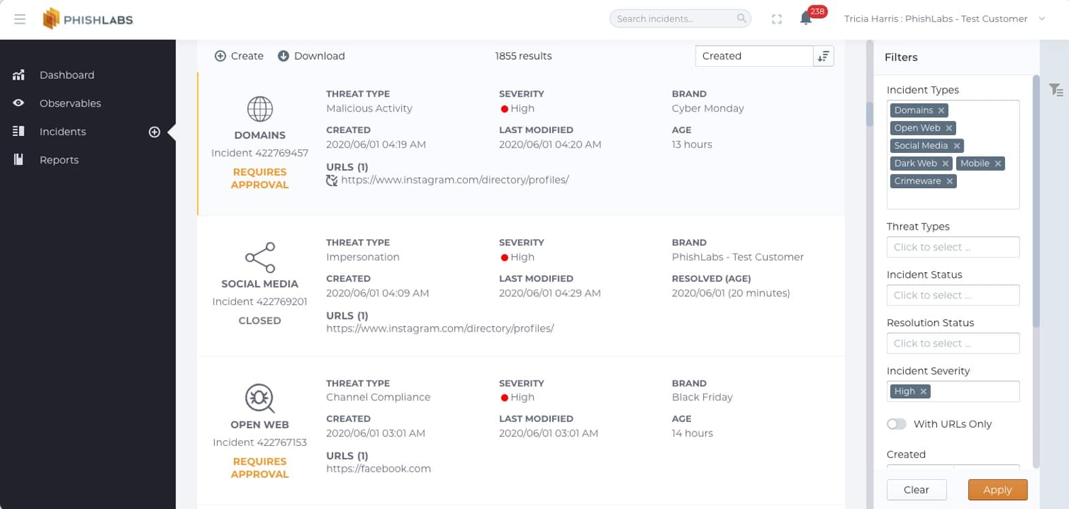Remove the Dark Web filter tag
The image size is (1069, 509).
(945, 163)
